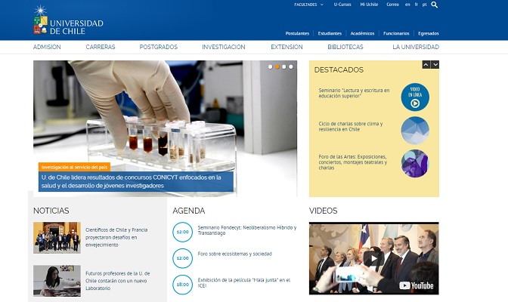Select the third carousel slide dot

[x=285, y=66]
